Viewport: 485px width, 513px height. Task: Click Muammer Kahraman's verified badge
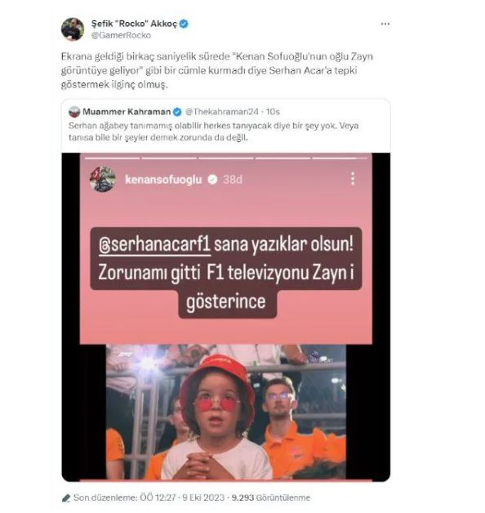[177, 112]
